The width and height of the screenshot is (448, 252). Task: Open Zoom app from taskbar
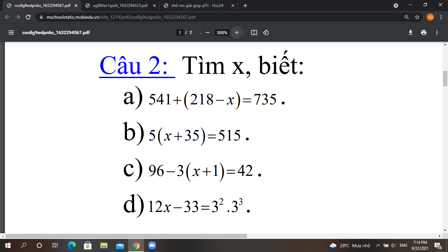[152, 245]
